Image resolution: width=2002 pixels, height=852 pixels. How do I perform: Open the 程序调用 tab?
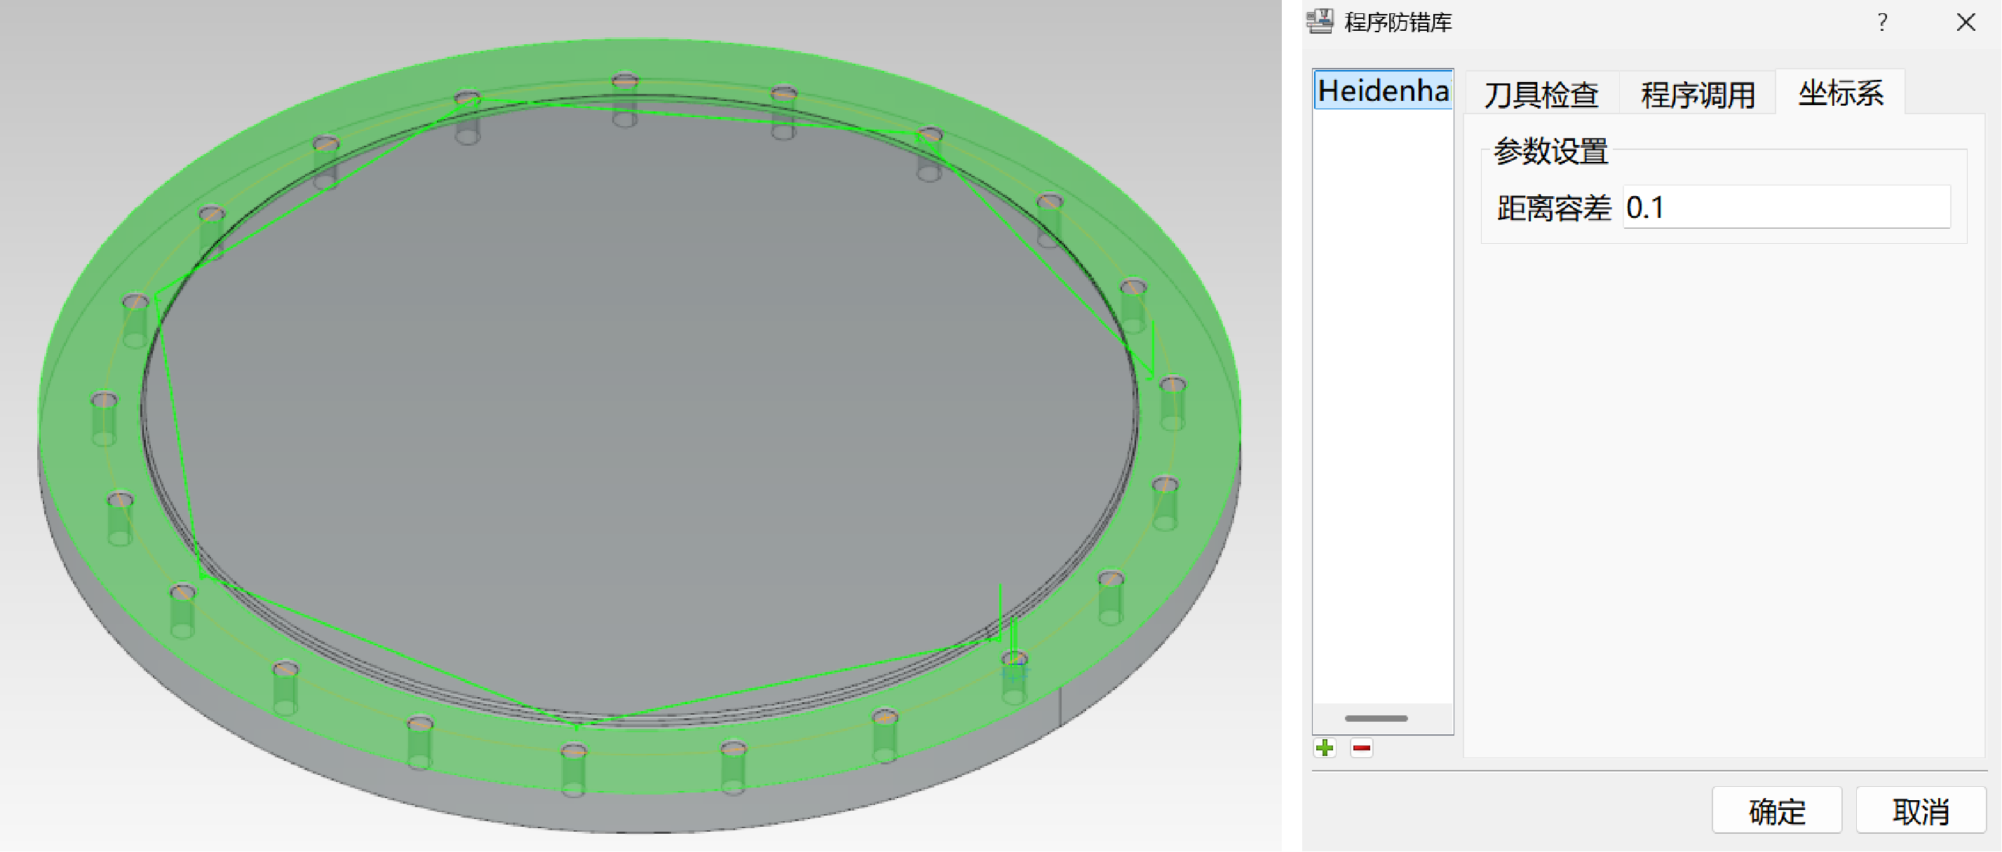click(x=1698, y=94)
